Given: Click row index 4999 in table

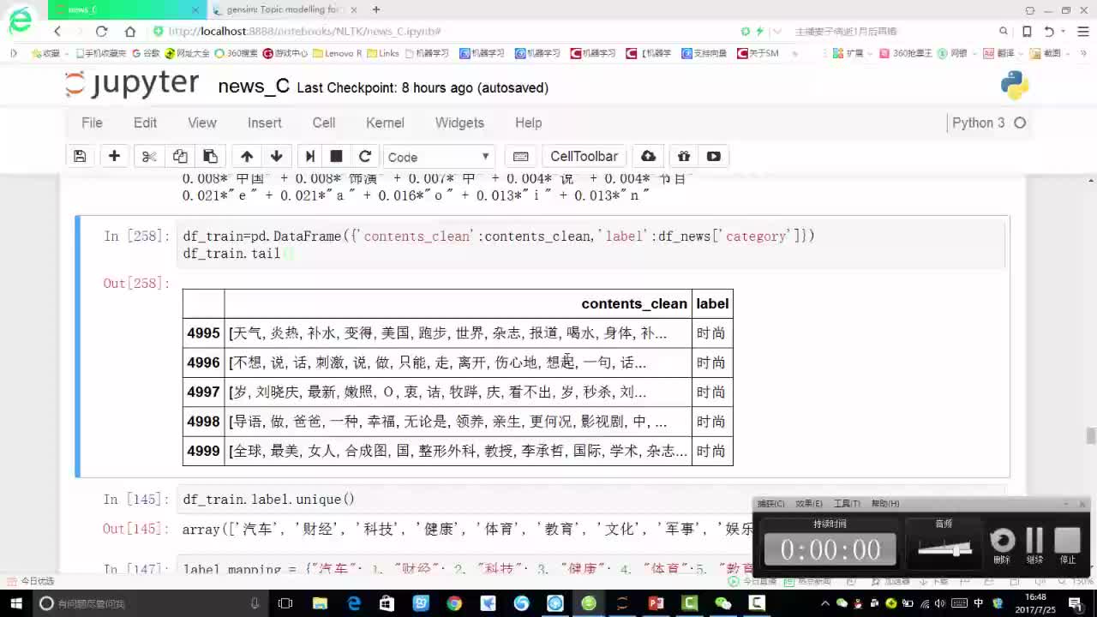Looking at the screenshot, I should click(203, 451).
